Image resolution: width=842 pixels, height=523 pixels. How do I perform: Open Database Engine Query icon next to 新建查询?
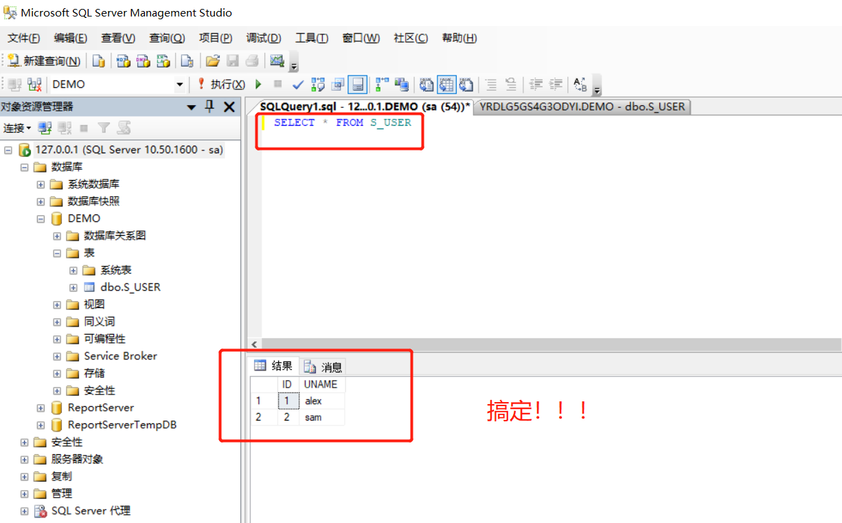[99, 61]
